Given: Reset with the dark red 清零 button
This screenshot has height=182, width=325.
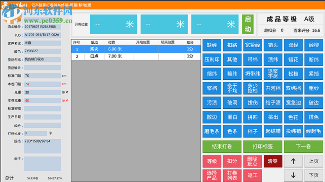Looking at the screenshot, I should tap(273, 161).
